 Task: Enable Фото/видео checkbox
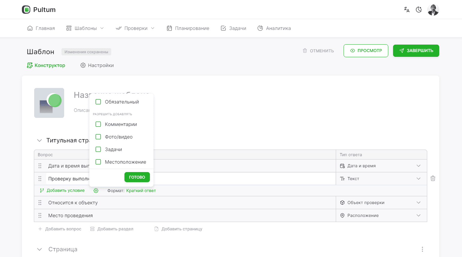tap(98, 137)
